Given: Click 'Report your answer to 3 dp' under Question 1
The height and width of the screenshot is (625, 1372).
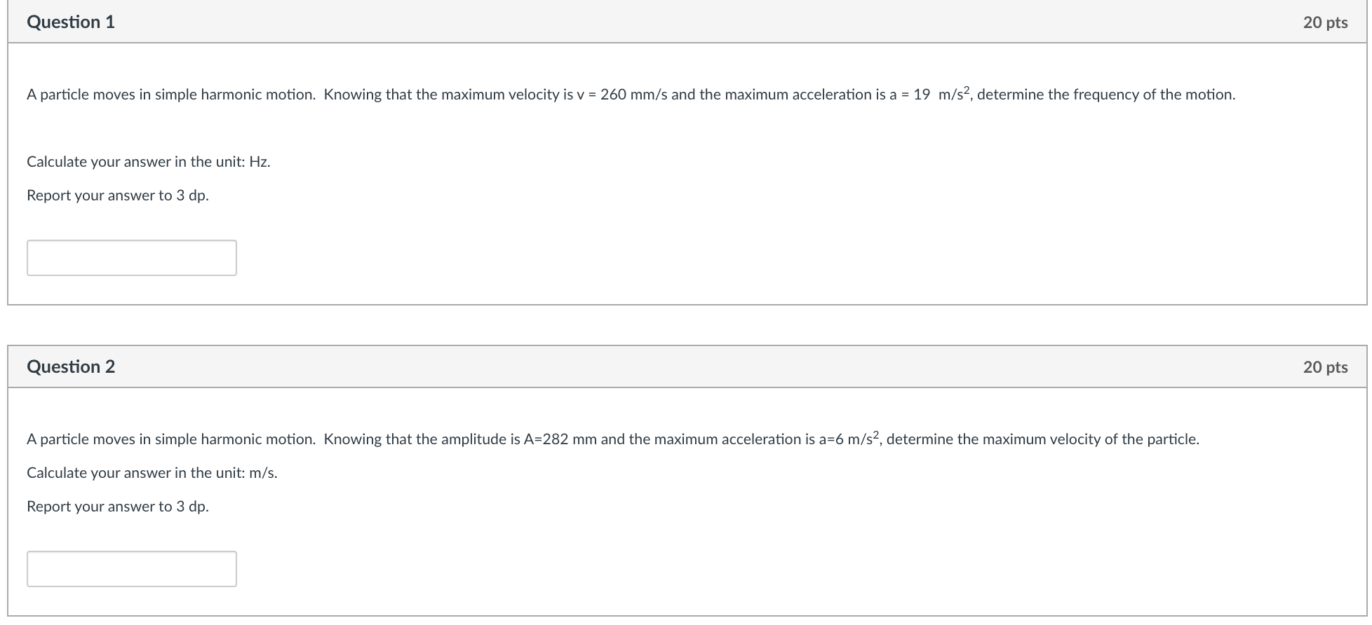Looking at the screenshot, I should [x=117, y=195].
